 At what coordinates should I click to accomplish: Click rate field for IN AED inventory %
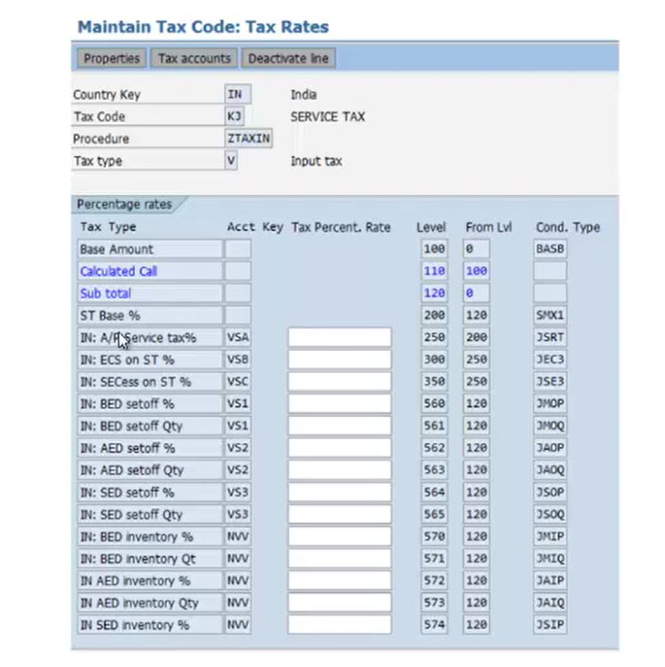tap(339, 581)
